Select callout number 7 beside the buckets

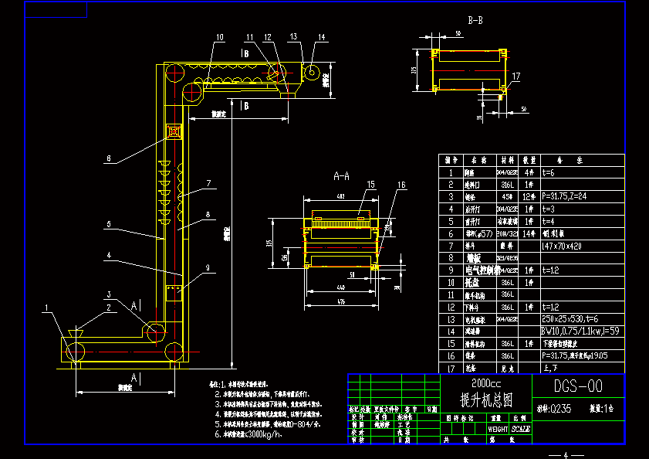point(208,183)
